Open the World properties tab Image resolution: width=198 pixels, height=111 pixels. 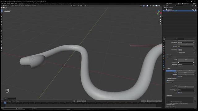164,53
